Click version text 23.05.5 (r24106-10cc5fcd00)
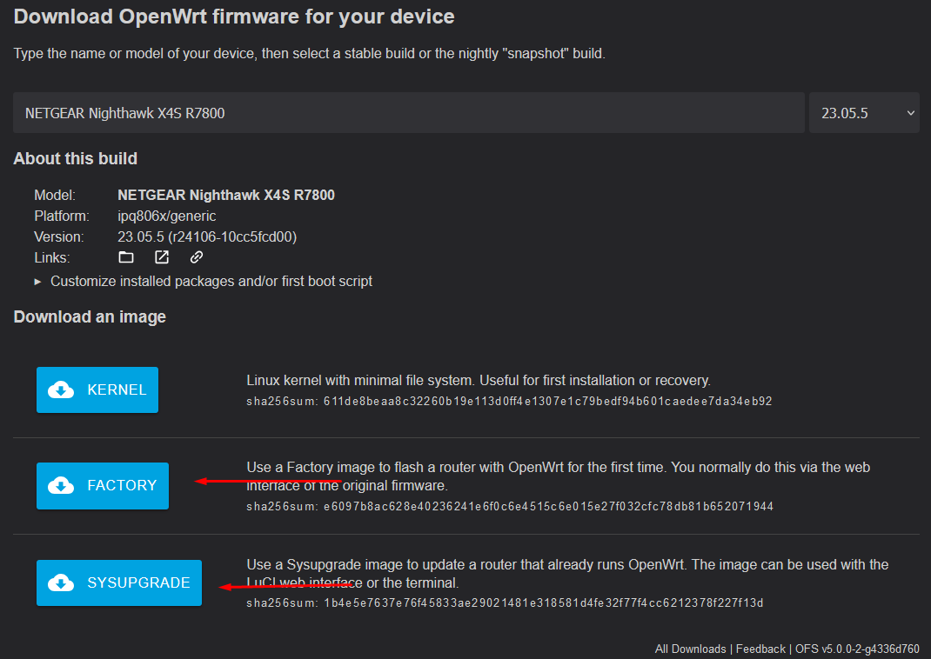The image size is (931, 659). click(207, 236)
